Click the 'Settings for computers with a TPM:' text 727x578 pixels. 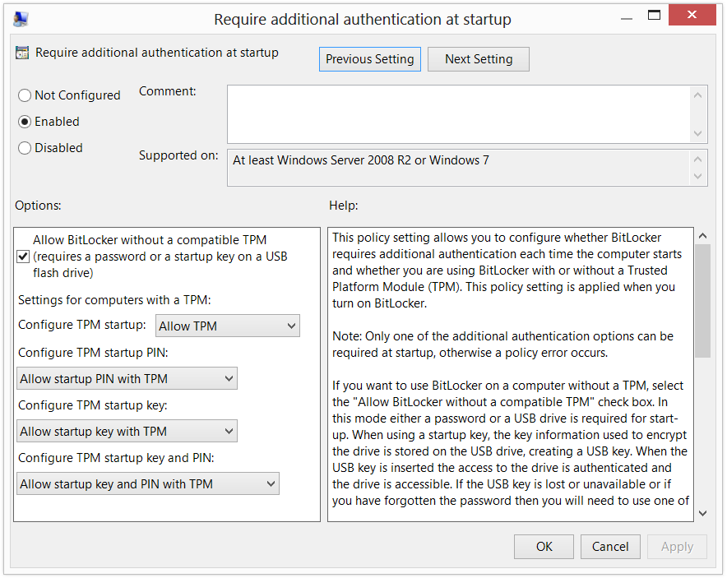click(114, 300)
